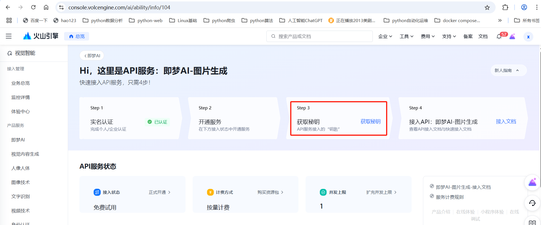541x225 pixels.
Task: Open the notification bell with 57 badge
Action: [x=499, y=36]
